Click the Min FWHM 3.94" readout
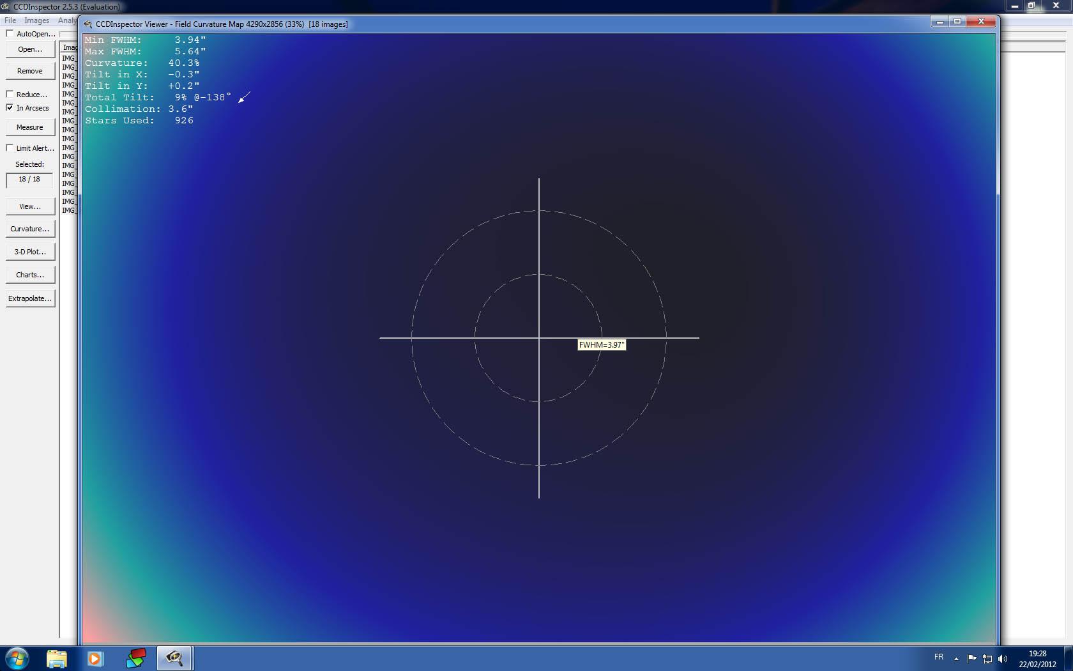The height and width of the screenshot is (671, 1073). [145, 40]
